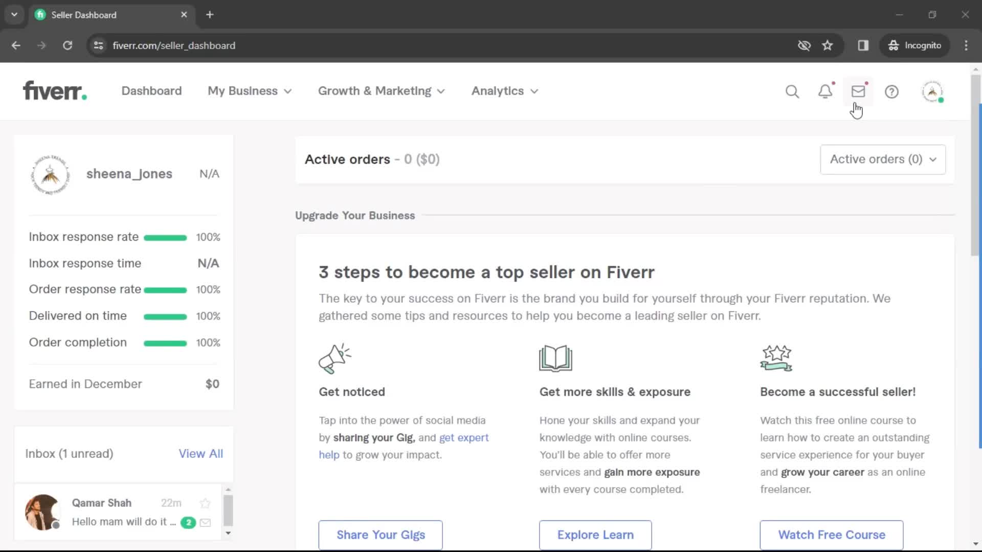This screenshot has width=982, height=552.
Task: Select the Analytics menu tab
Action: point(505,90)
